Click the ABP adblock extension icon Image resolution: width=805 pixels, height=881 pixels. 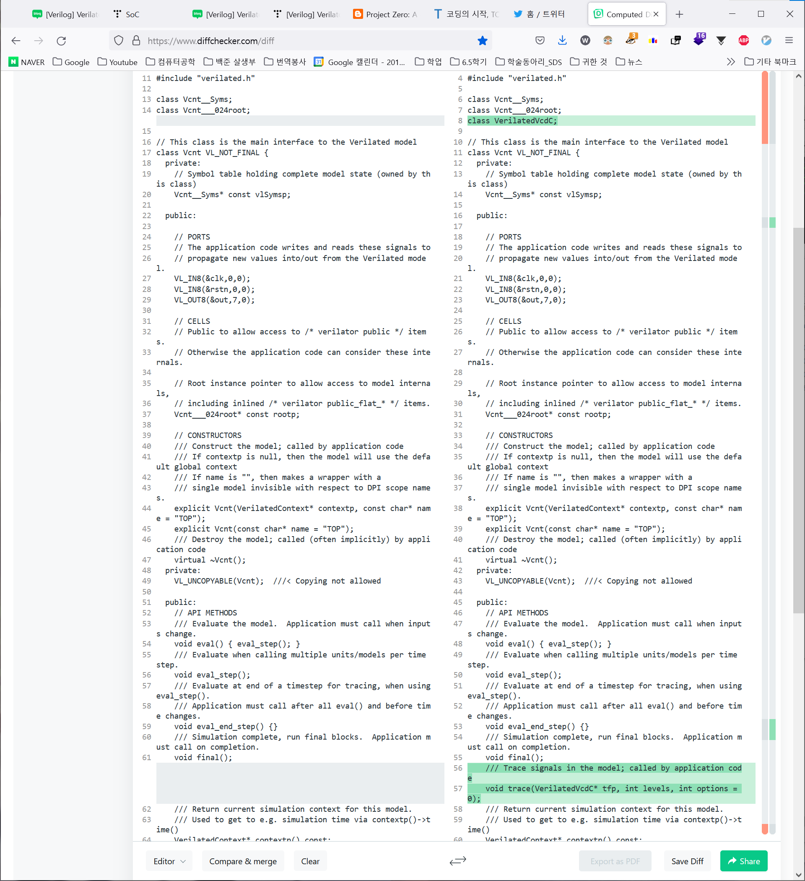743,41
